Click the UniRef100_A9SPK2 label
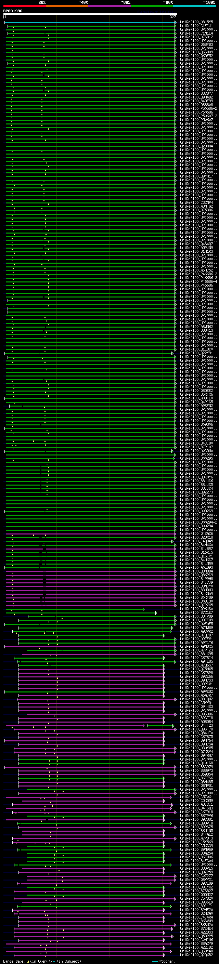 click(x=196, y=631)
